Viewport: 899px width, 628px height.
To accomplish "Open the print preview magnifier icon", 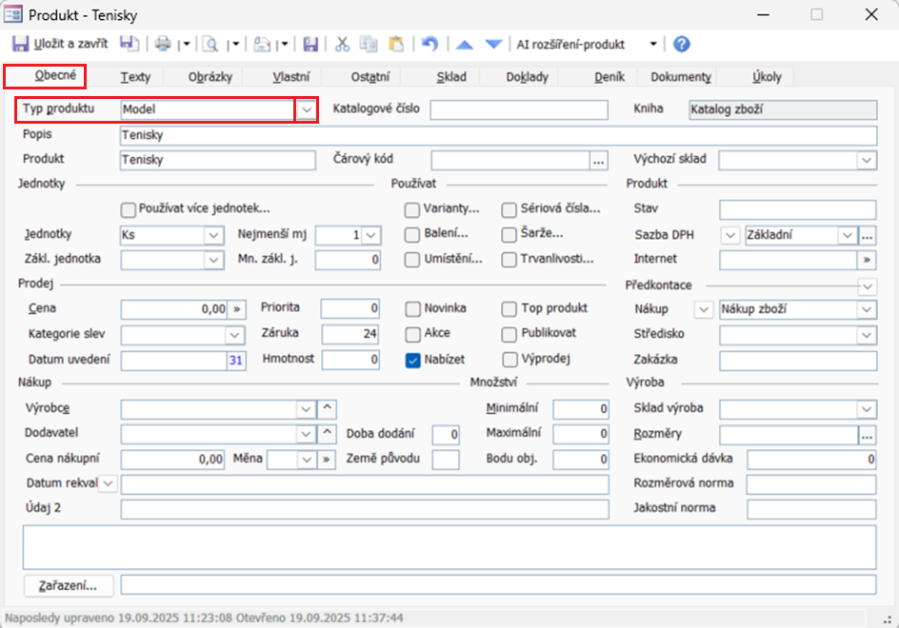I will pyautogui.click(x=210, y=44).
